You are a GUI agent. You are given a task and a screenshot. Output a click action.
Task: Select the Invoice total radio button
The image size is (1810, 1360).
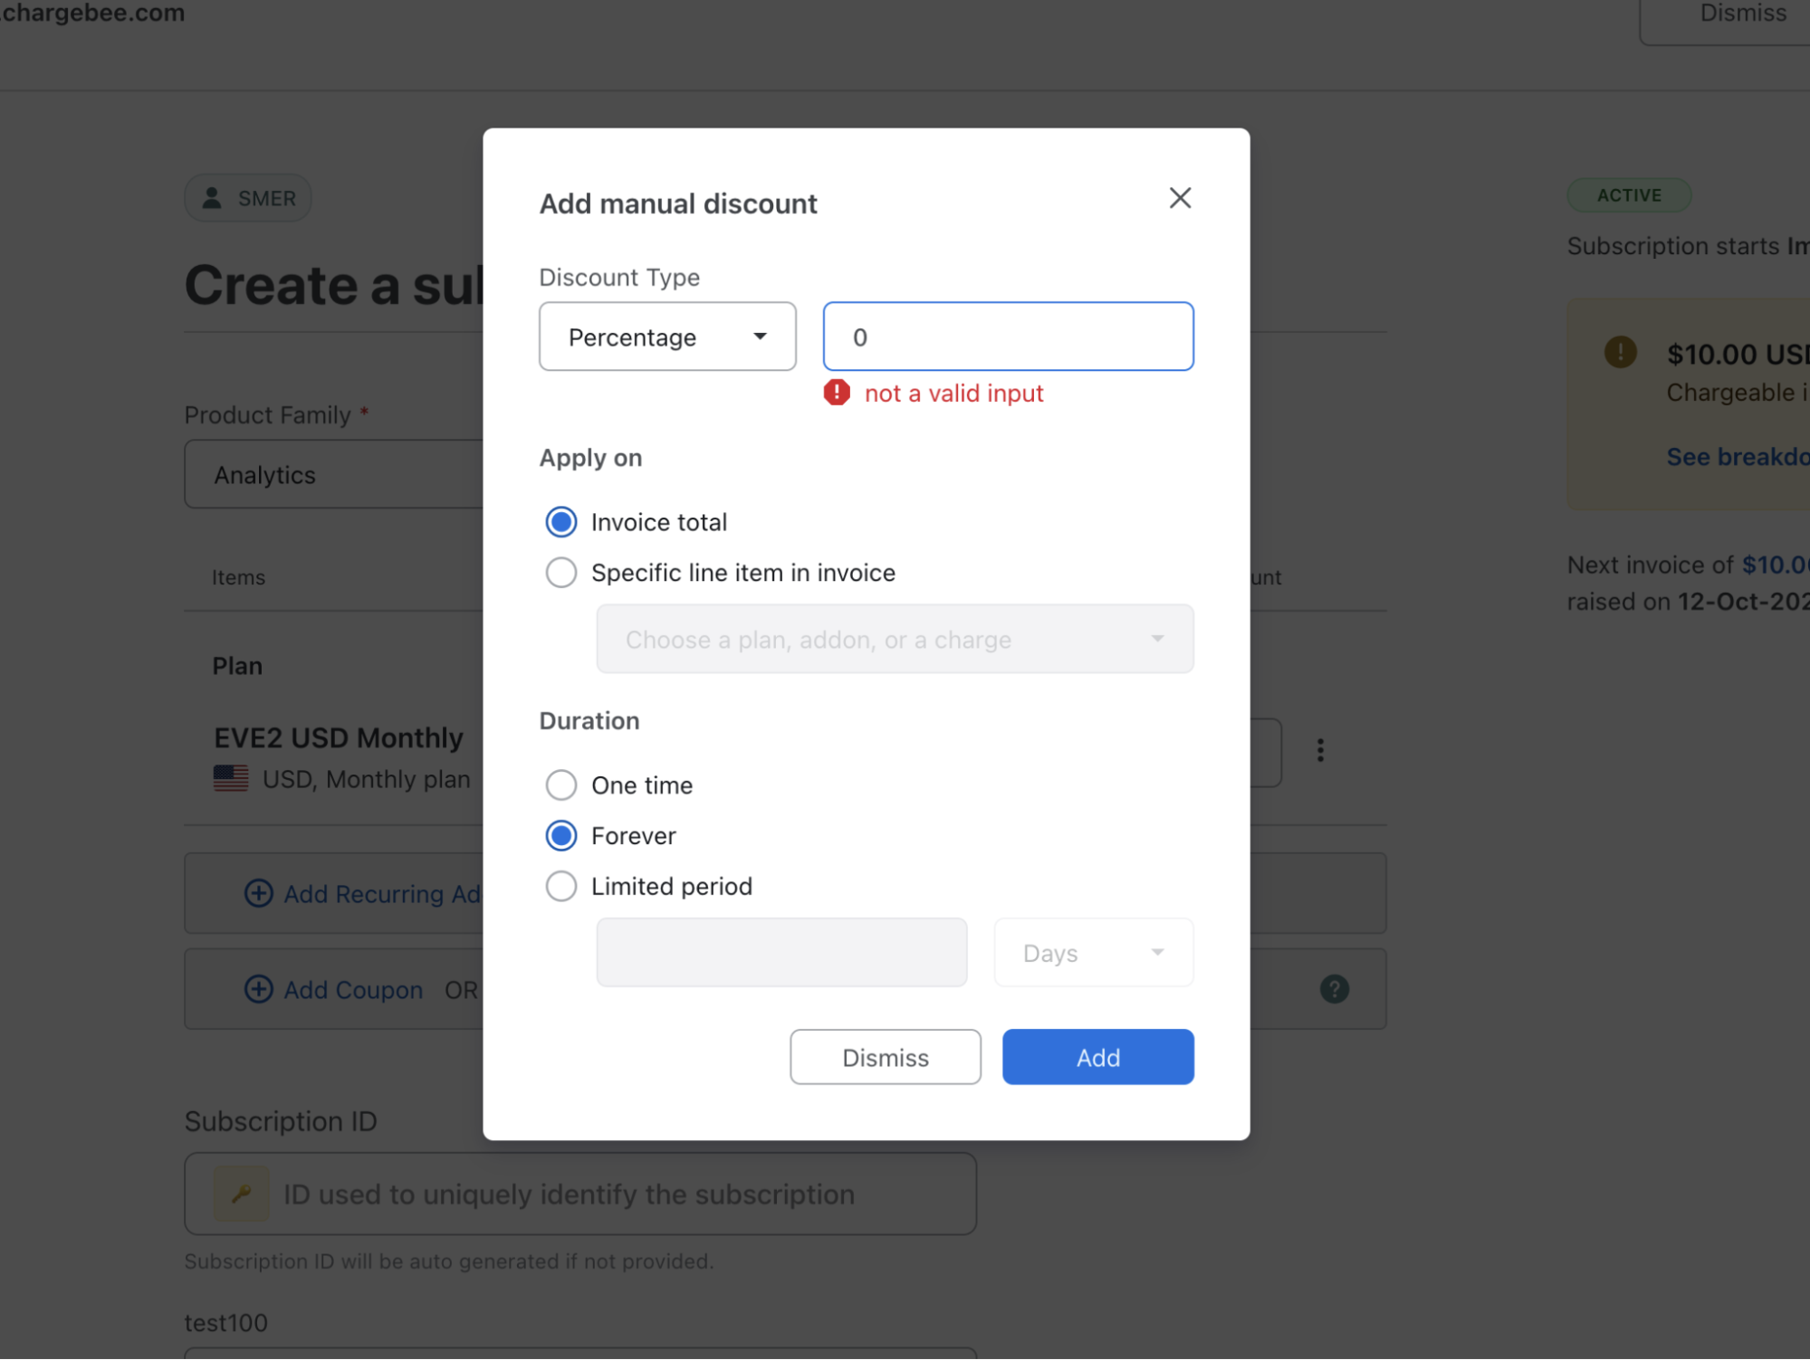560,521
